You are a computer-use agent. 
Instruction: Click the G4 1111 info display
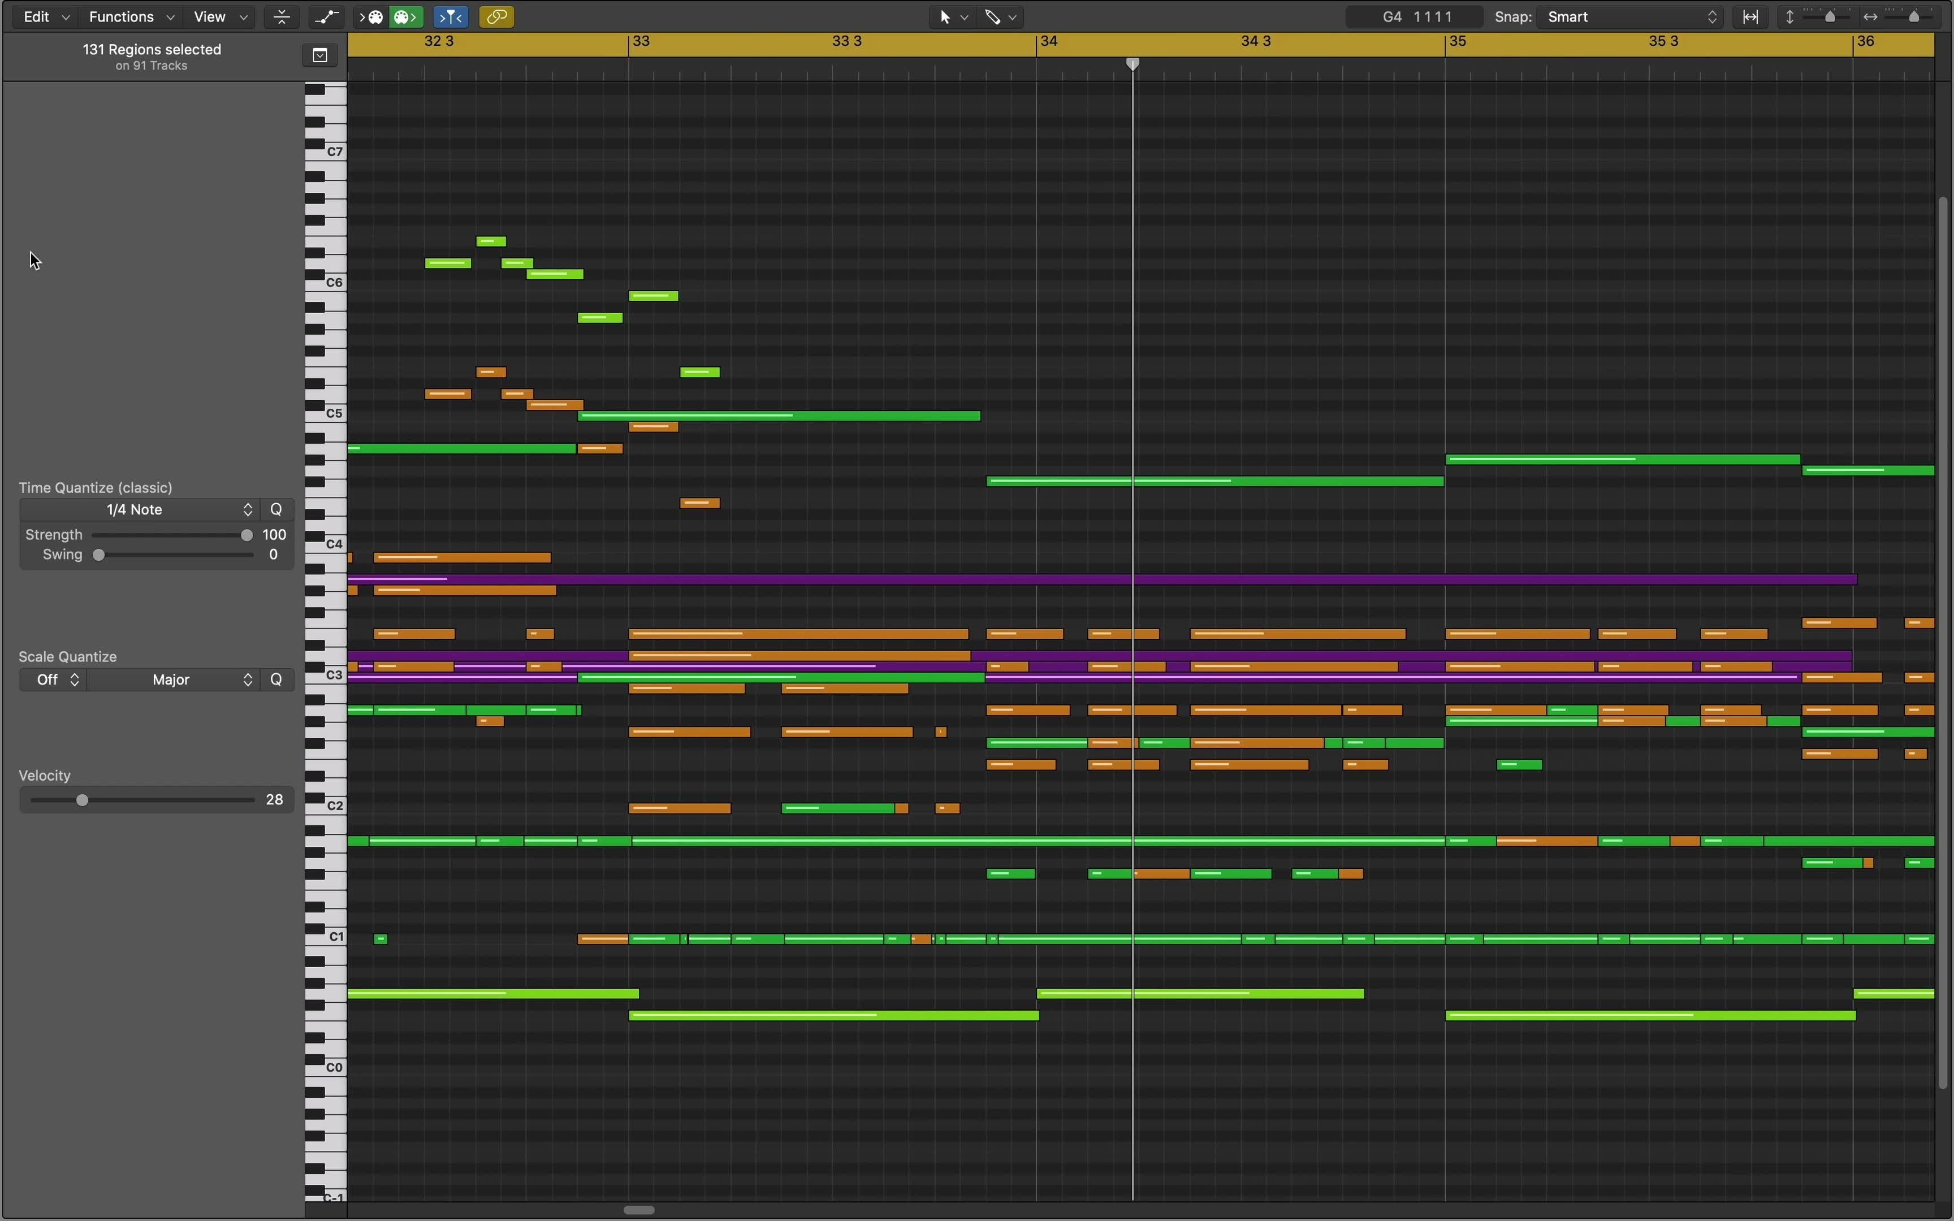point(1414,17)
